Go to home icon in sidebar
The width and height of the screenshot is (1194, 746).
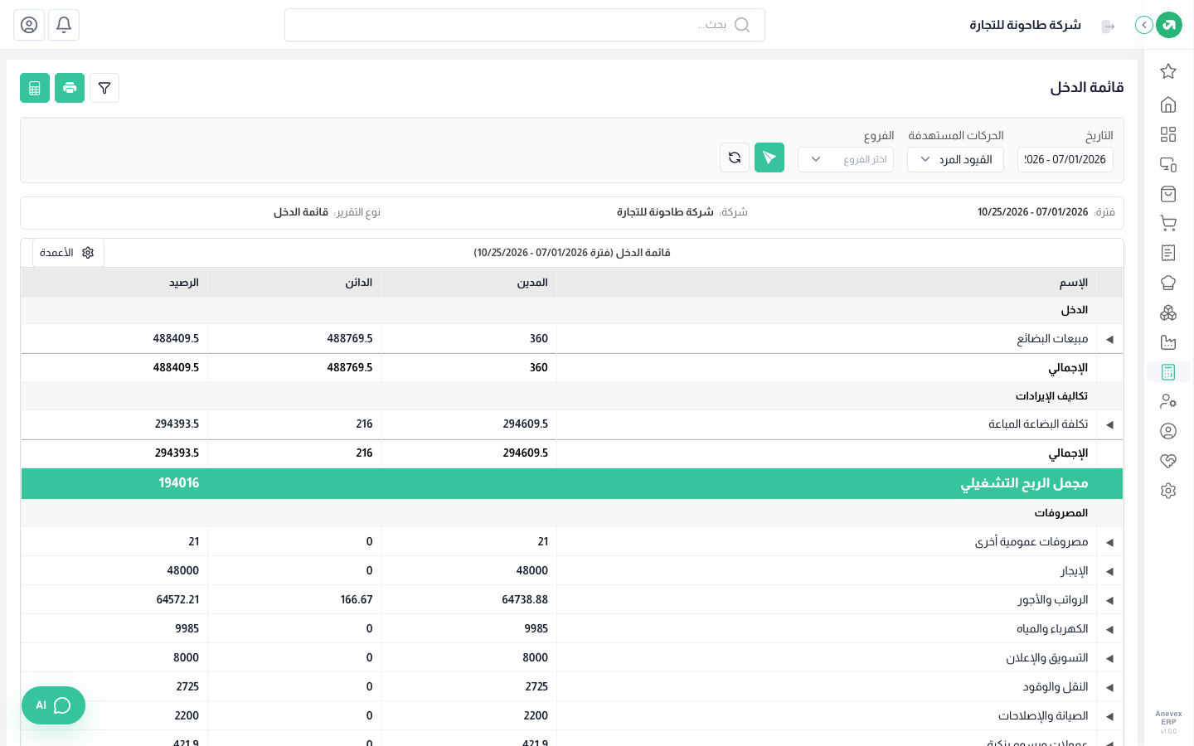(x=1168, y=104)
